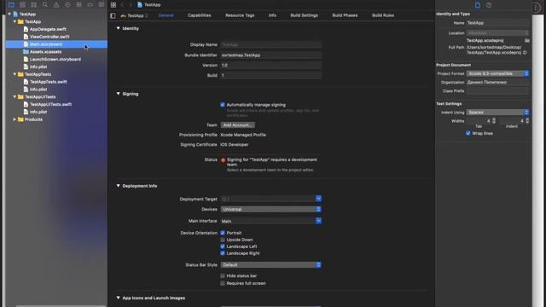Collapse the TestAppUITests group

pos(15,96)
